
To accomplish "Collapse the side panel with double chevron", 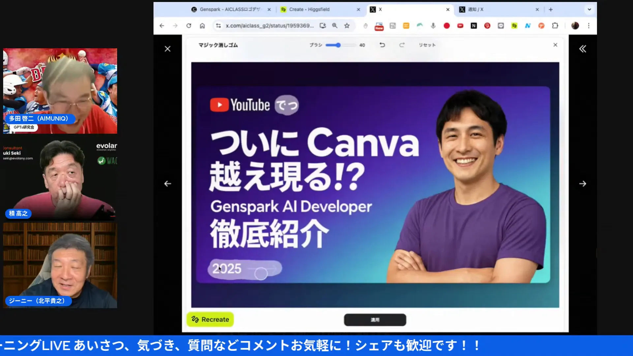I will (x=583, y=49).
